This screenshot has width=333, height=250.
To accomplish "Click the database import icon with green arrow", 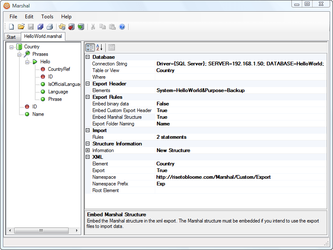I will [81, 27].
